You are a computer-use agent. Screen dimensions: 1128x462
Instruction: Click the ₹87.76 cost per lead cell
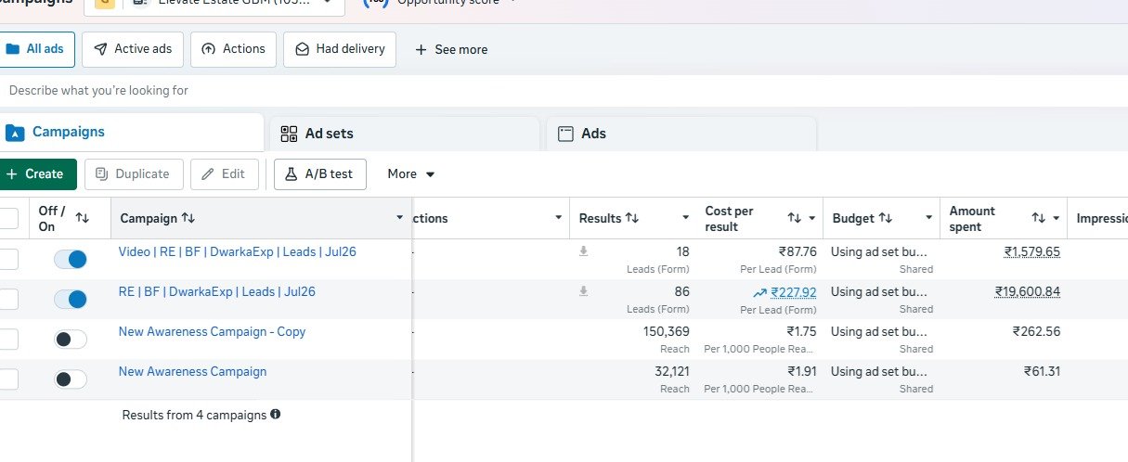(797, 251)
